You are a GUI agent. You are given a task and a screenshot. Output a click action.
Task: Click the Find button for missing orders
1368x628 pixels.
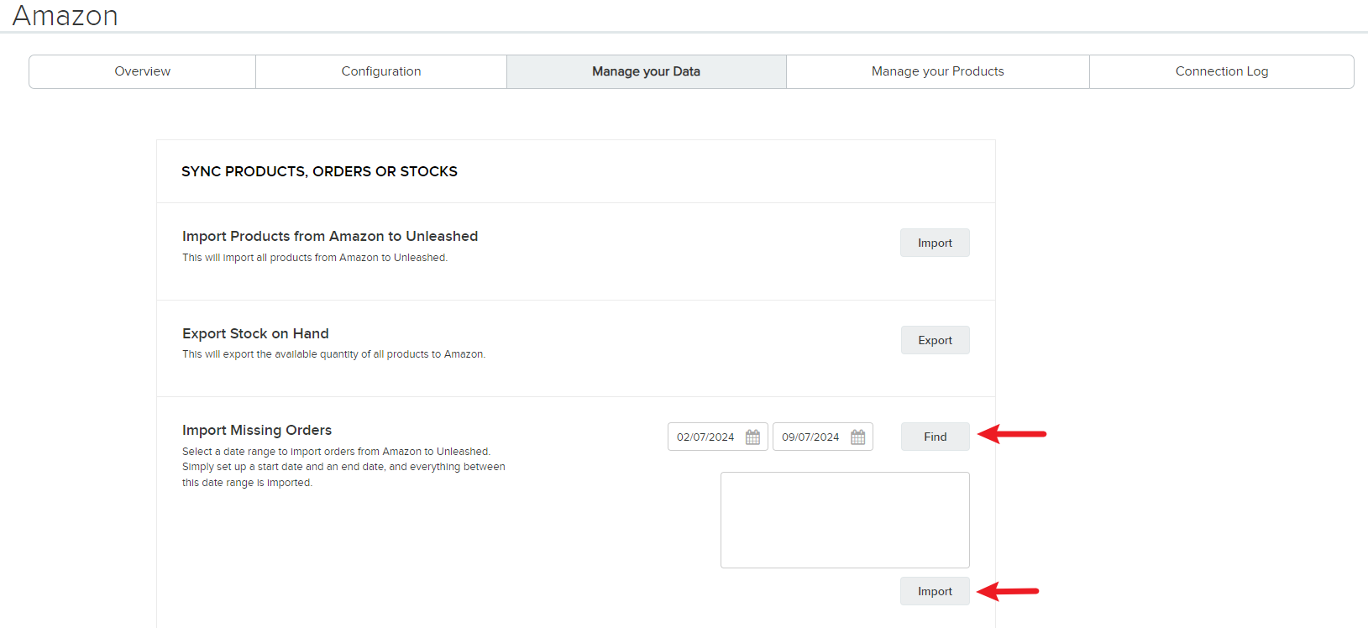point(935,437)
